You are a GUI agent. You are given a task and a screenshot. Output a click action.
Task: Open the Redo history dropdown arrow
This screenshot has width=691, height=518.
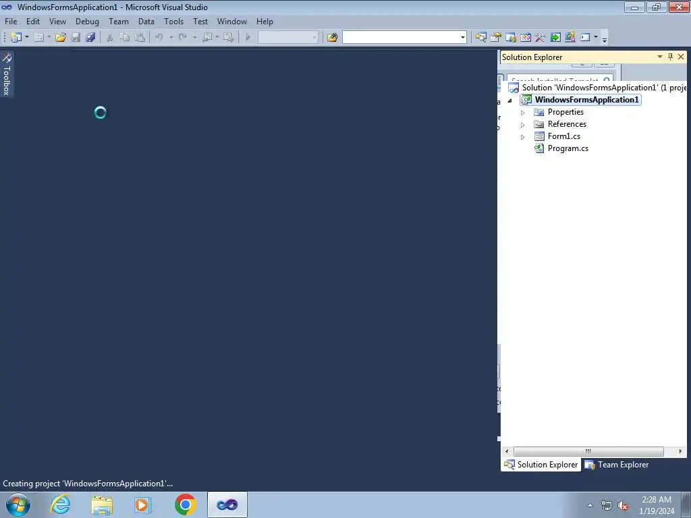[194, 38]
